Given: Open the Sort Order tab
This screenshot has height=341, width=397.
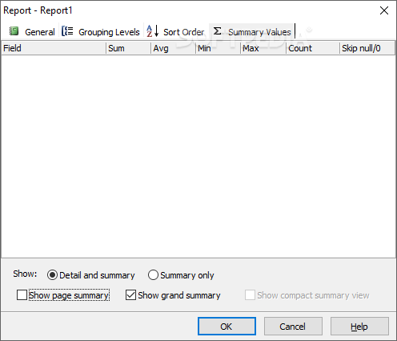Looking at the screenshot, I should [175, 32].
